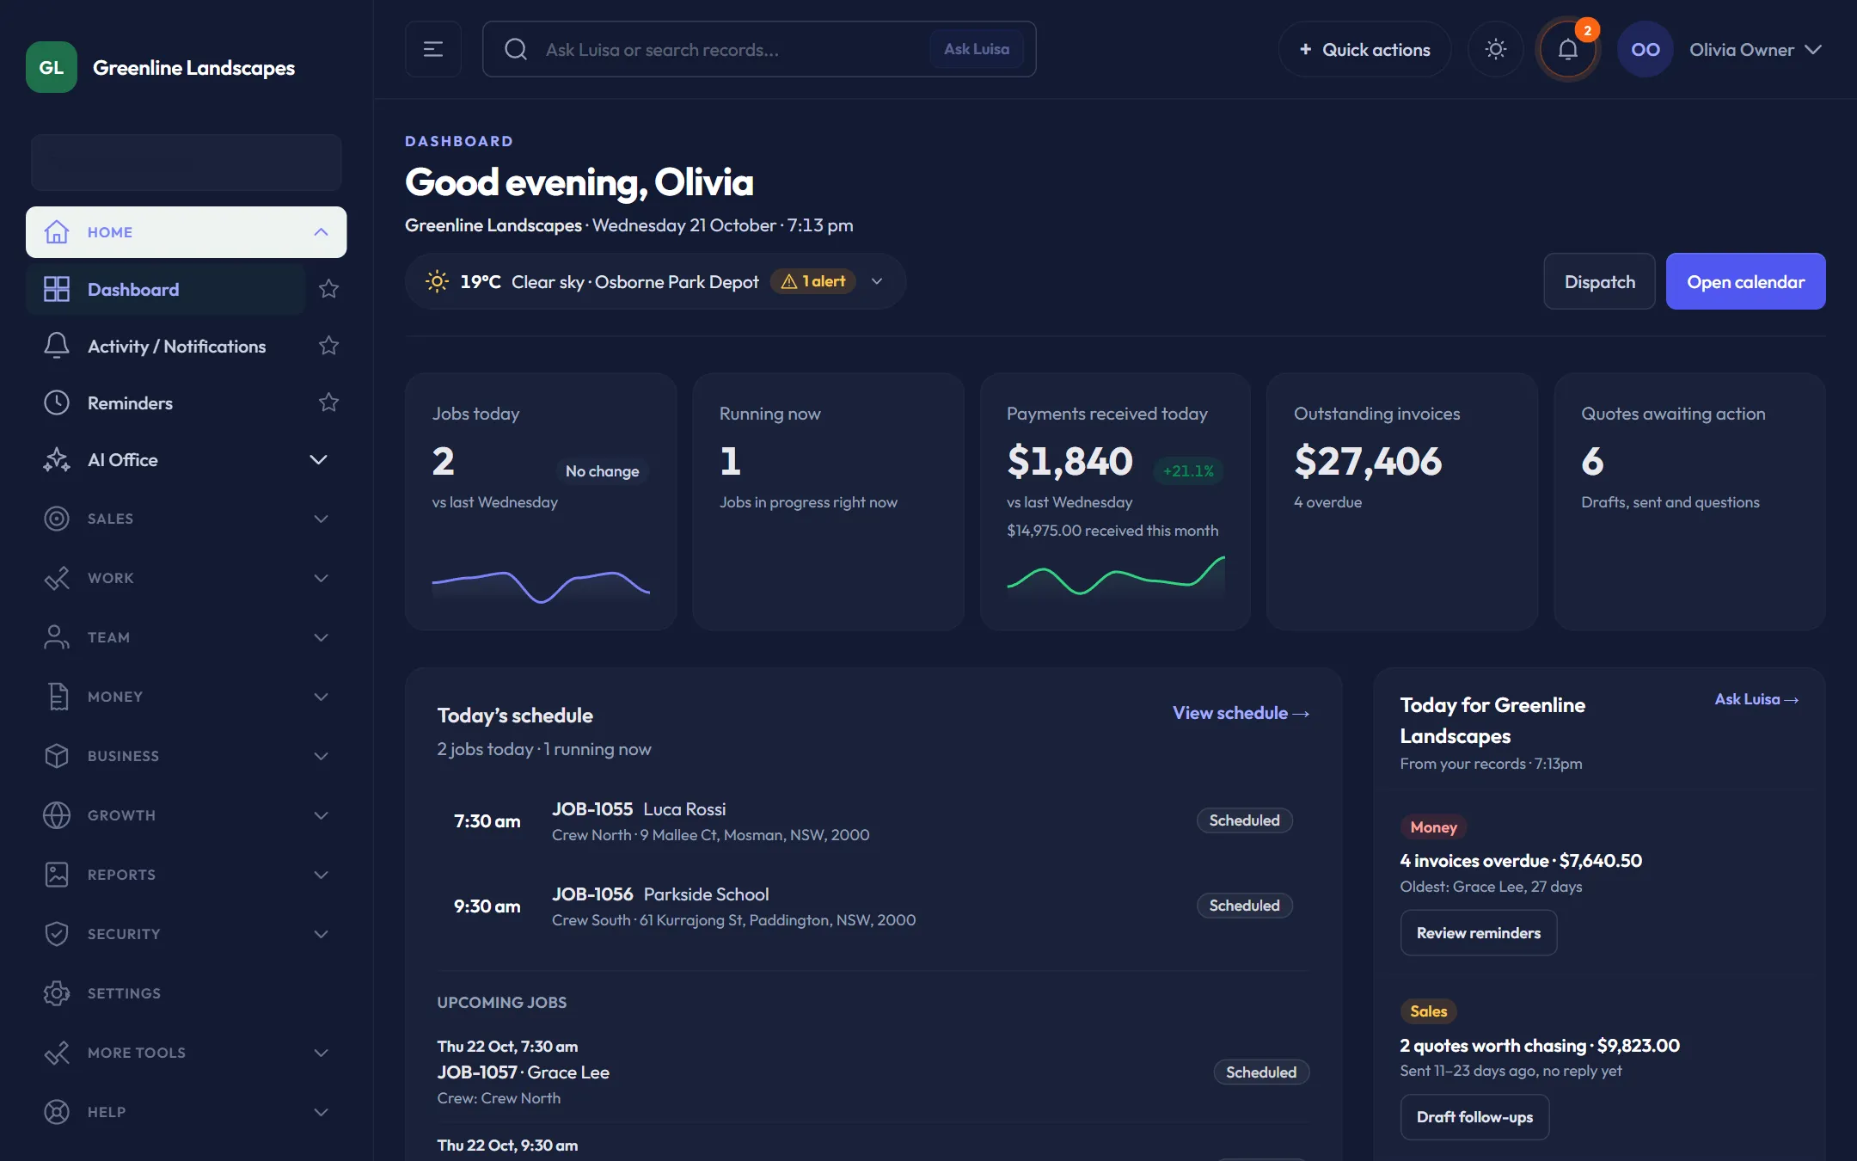Toggle the sidebar collapse menu icon
This screenshot has width=1857, height=1161.
click(x=433, y=49)
